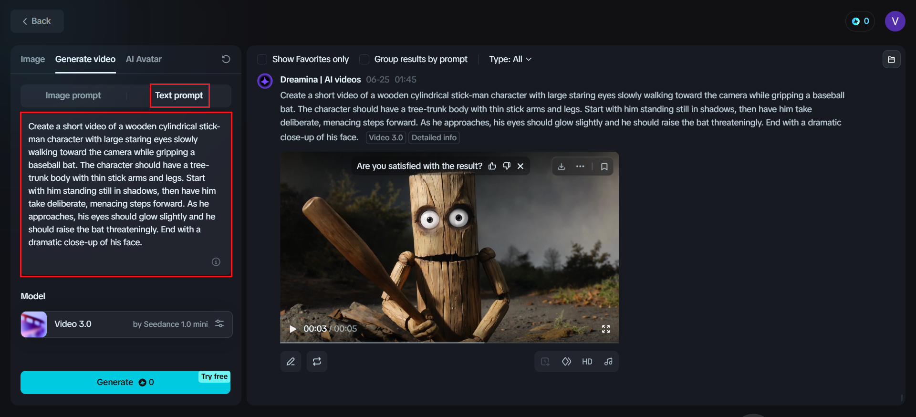Screen dimensions: 916x417
Task: Click the Video 3.0 tag
Action: point(386,137)
